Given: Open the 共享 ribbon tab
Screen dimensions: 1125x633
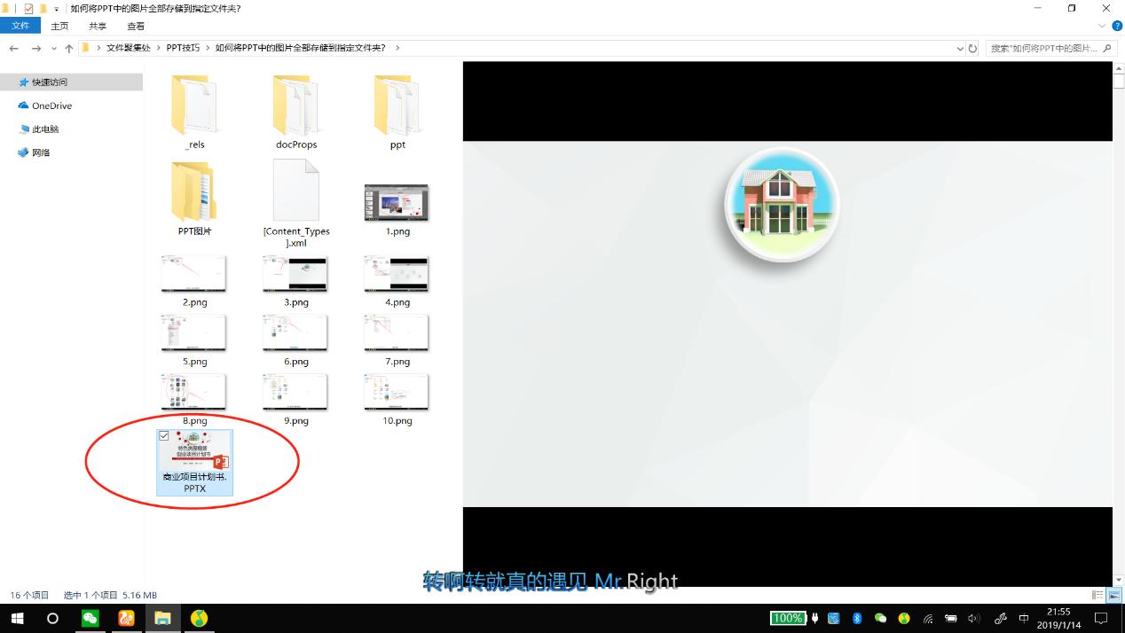Looking at the screenshot, I should (x=98, y=26).
